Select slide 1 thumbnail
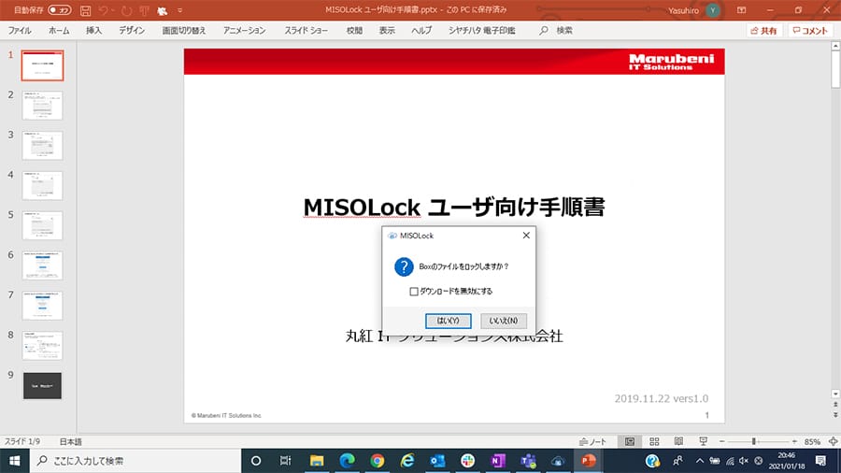 coord(42,65)
